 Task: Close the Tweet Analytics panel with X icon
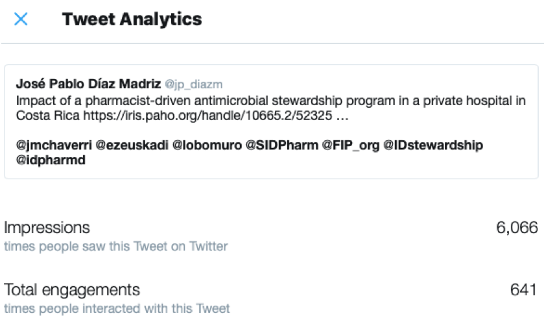21,19
